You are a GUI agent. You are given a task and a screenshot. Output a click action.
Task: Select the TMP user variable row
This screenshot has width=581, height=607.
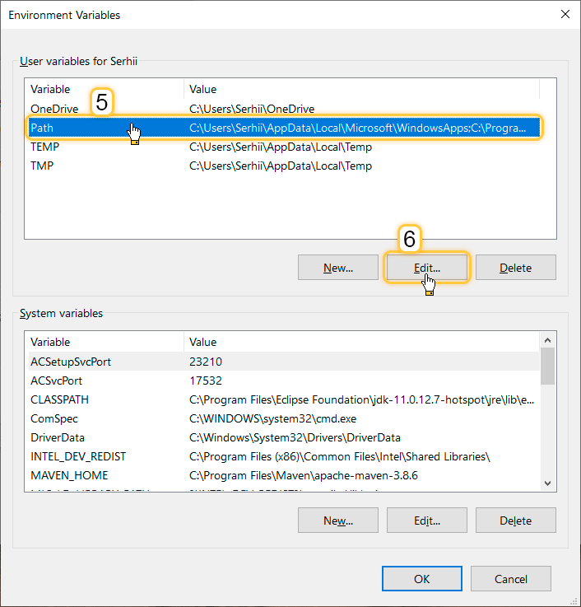[40, 166]
